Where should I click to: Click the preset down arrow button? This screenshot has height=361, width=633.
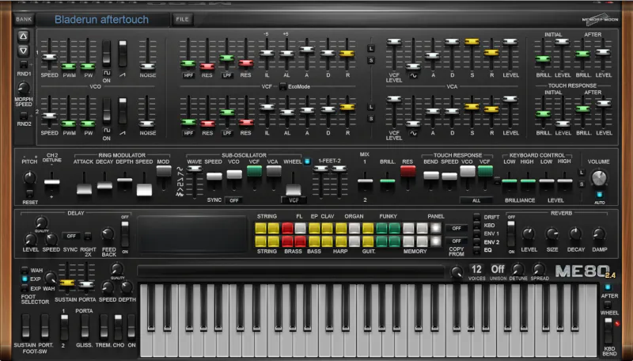click(x=24, y=51)
